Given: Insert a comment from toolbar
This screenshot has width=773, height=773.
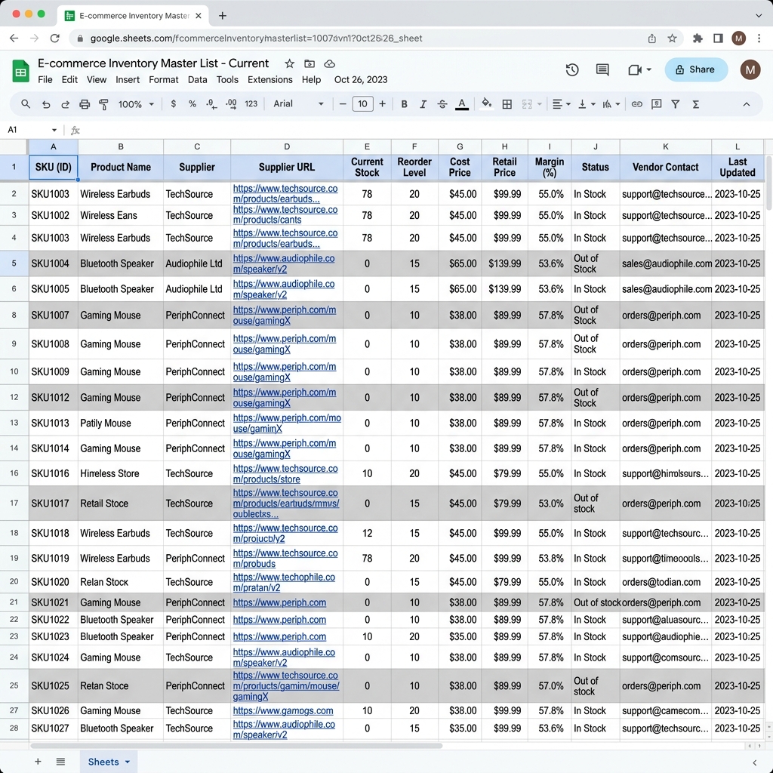Looking at the screenshot, I should 656,104.
